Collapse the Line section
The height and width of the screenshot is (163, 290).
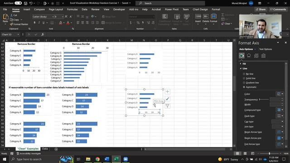[x=241, y=68]
